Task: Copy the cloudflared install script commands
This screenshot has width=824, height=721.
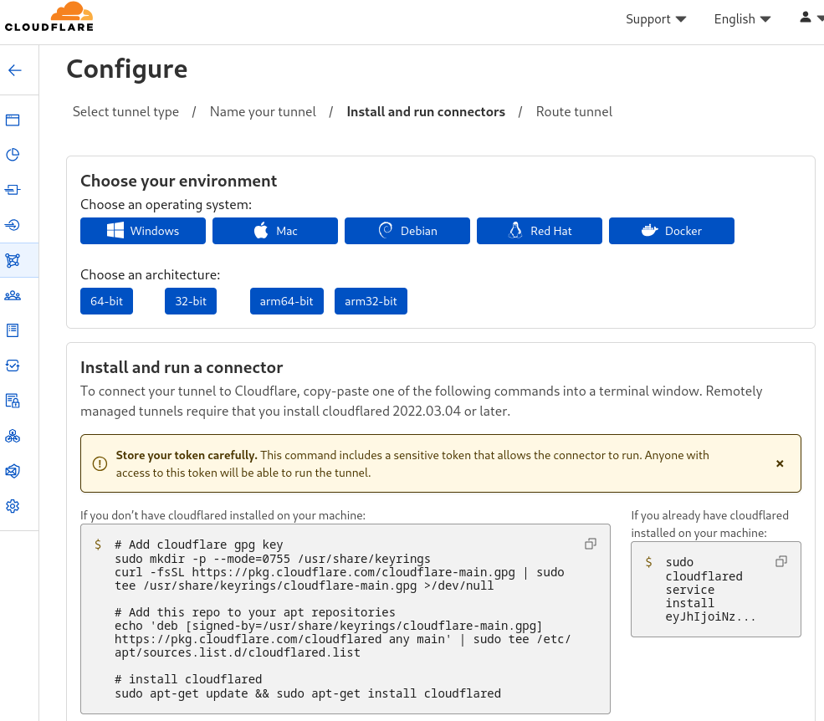Action: pyautogui.click(x=590, y=544)
